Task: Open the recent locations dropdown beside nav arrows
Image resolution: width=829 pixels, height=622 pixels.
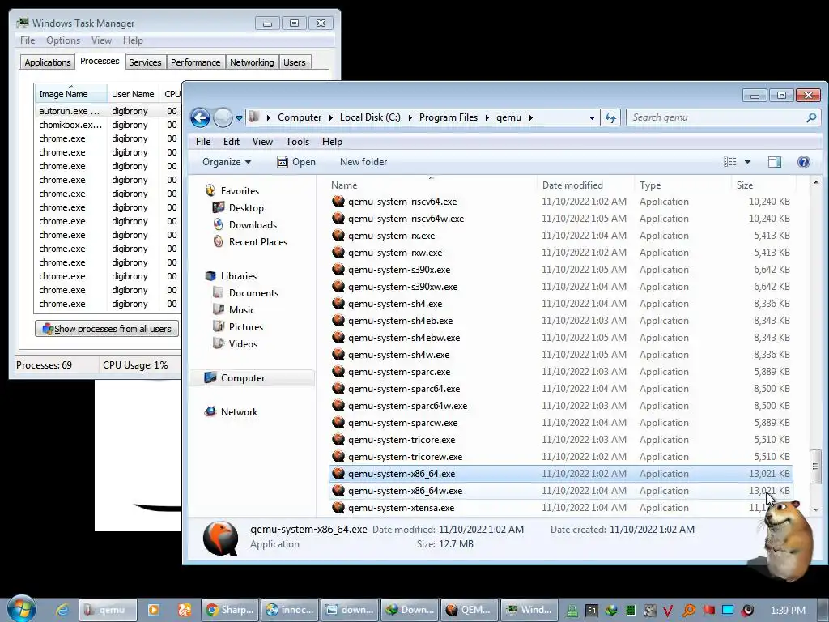Action: pyautogui.click(x=239, y=118)
